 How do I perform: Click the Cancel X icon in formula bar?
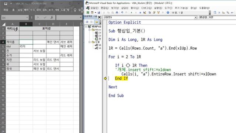click(x=38, y=17)
